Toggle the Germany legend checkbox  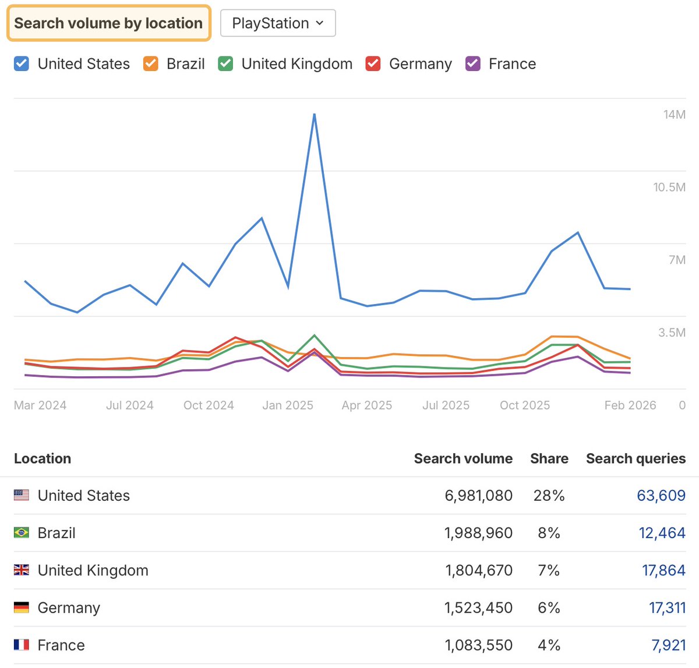[373, 63]
